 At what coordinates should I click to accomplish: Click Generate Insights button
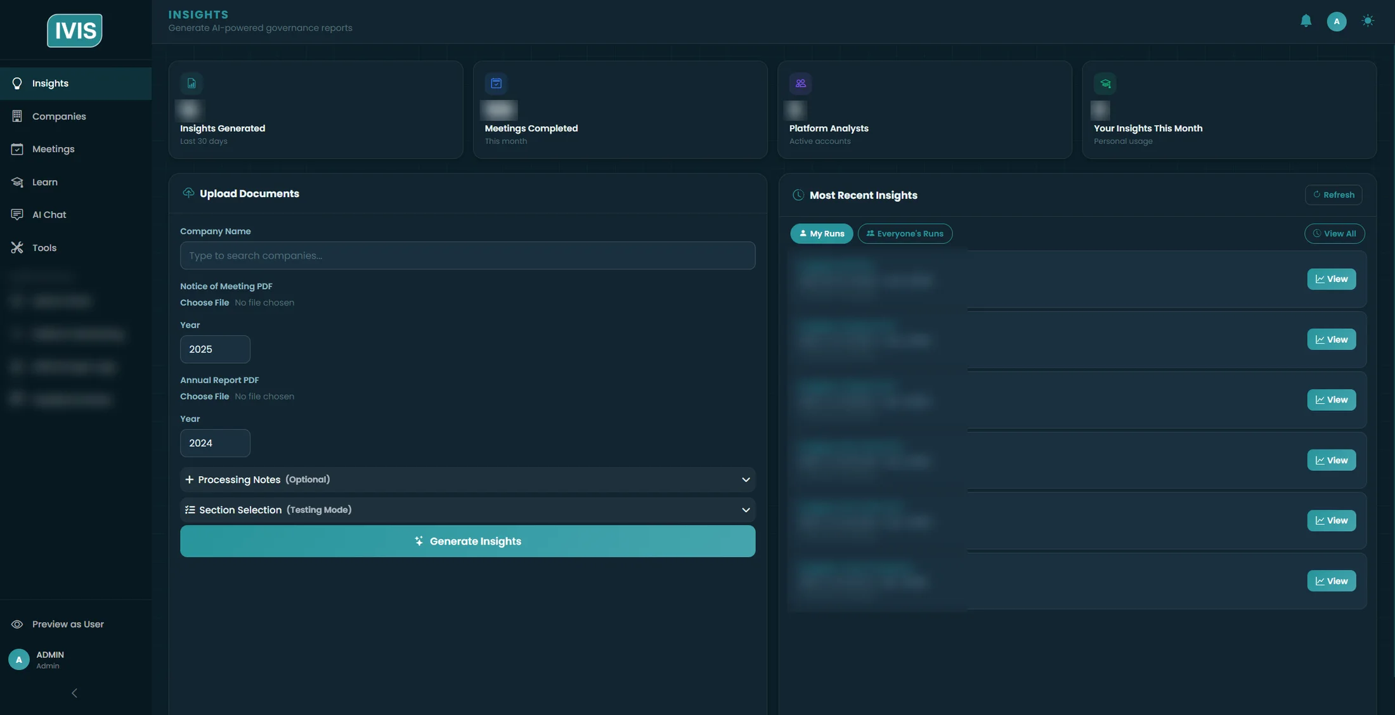point(467,541)
